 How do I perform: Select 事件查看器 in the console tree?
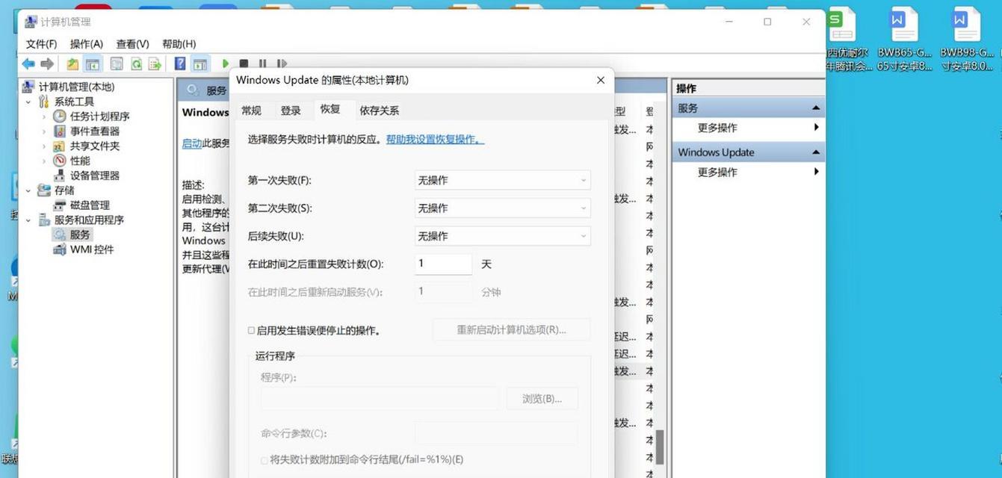tap(94, 131)
